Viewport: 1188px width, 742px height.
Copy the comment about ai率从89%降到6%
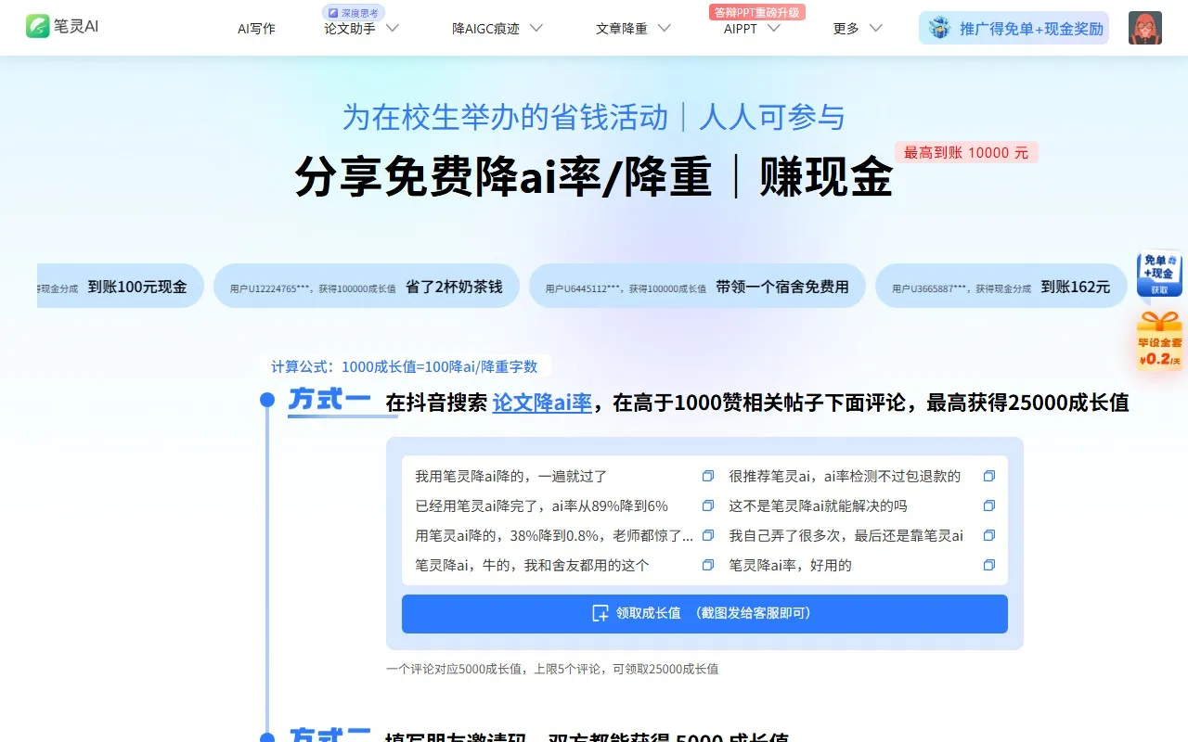click(x=708, y=505)
